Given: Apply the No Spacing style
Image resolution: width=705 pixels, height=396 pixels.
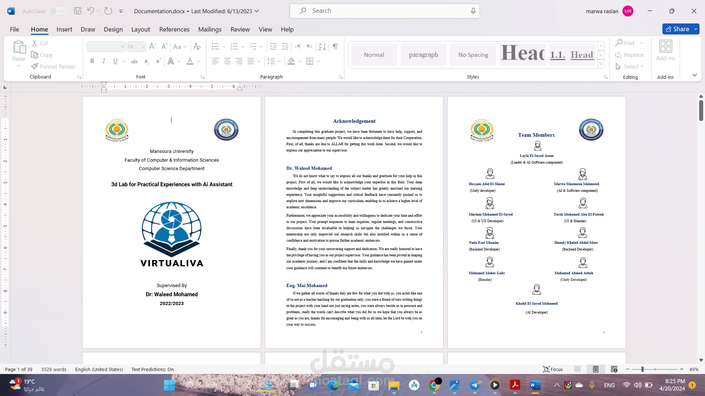Looking at the screenshot, I should (x=473, y=54).
